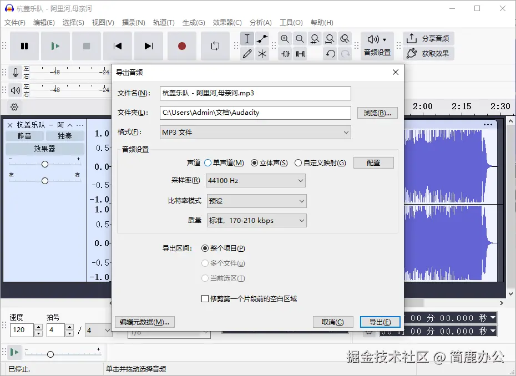Open the 采样率 44100 Hz dropdown
The image size is (516, 376).
pos(256,180)
